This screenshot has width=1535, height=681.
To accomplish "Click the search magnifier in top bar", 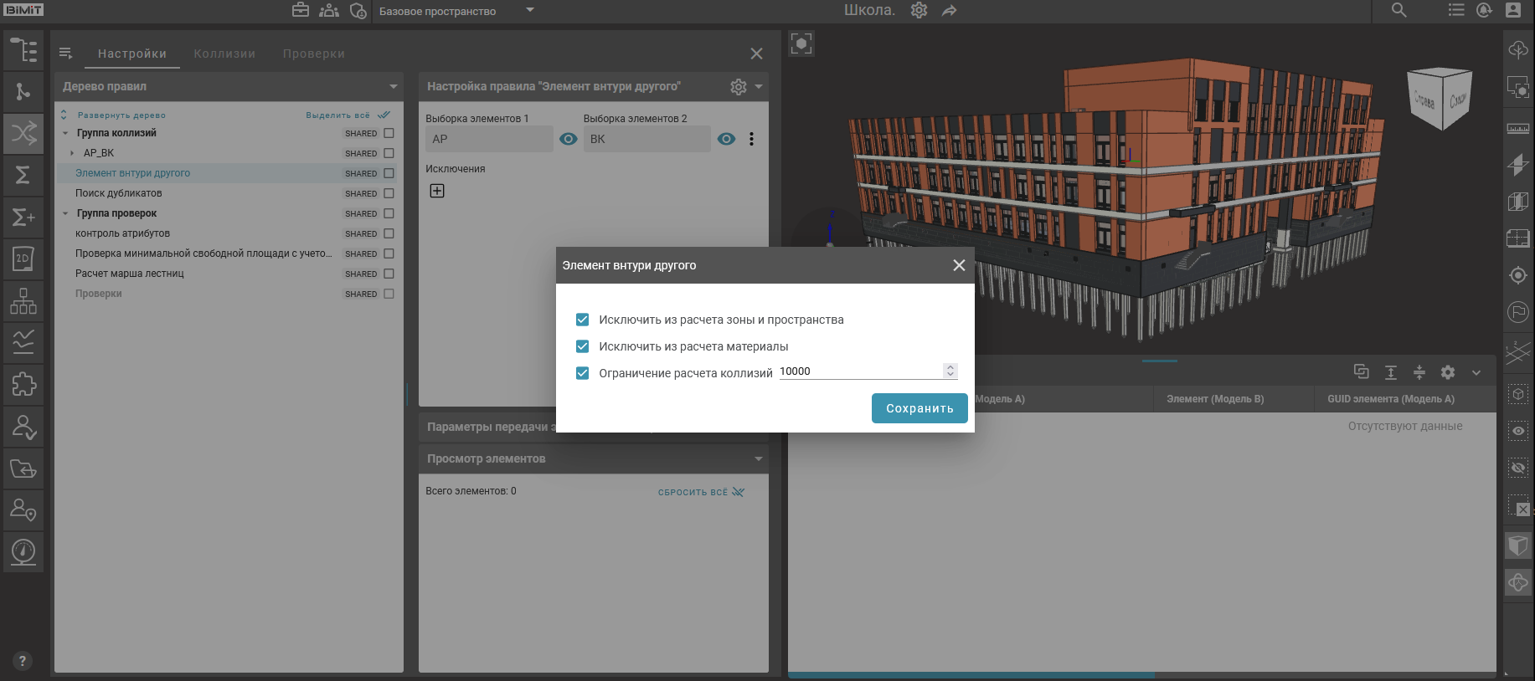I will pos(1398,10).
